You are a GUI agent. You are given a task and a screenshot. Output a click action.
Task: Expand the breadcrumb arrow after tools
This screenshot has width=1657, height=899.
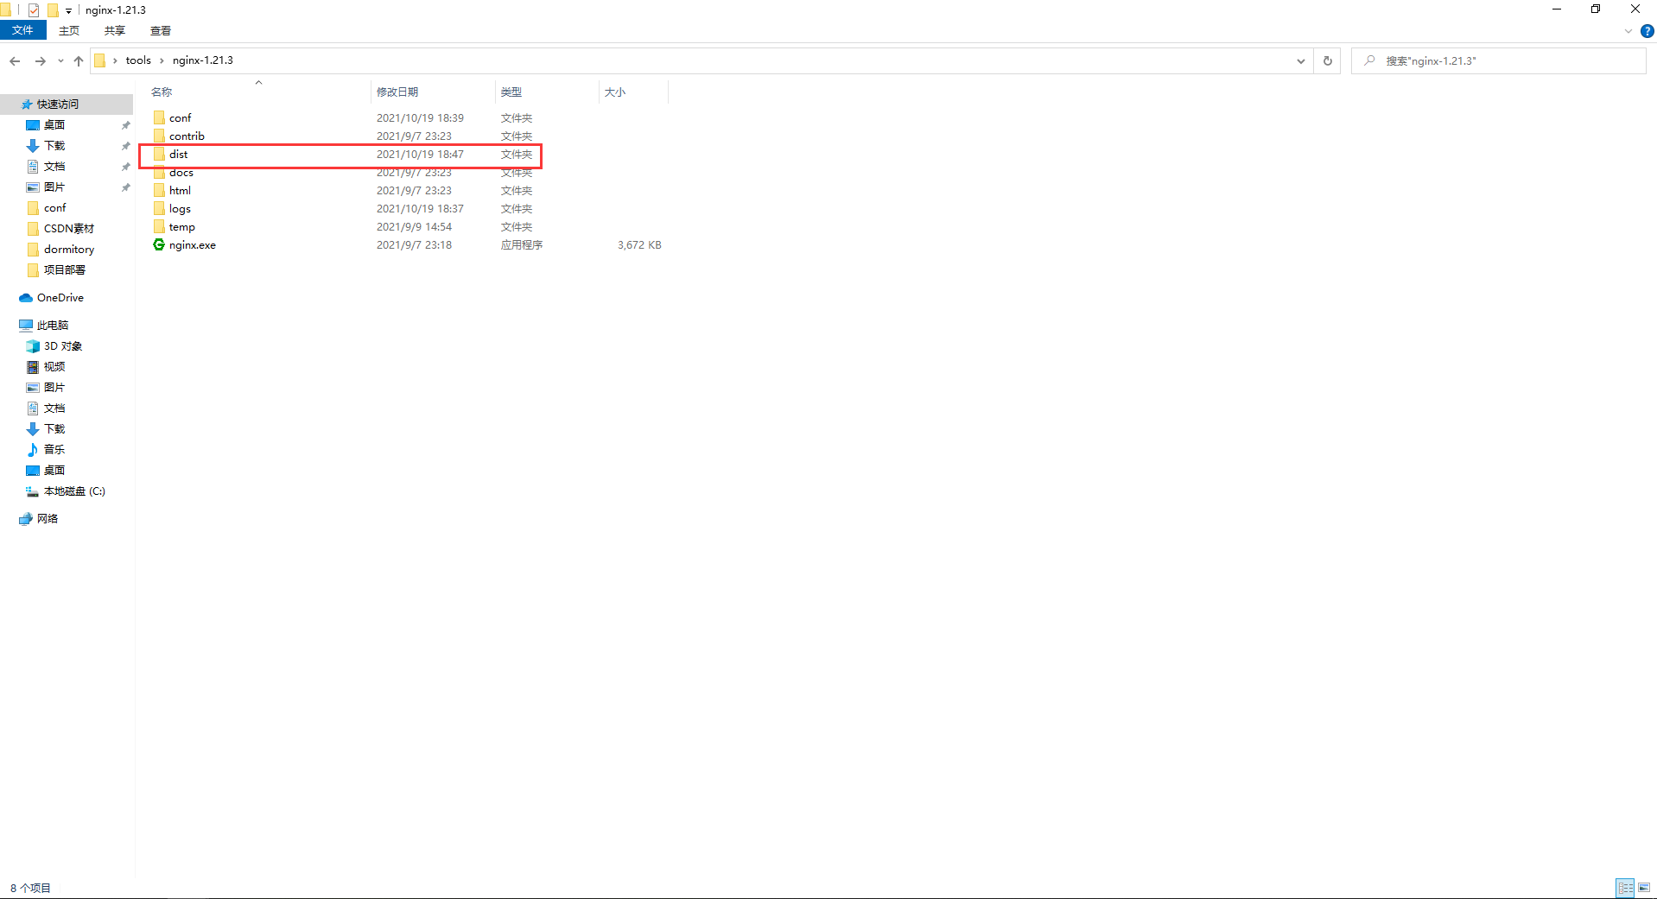162,60
